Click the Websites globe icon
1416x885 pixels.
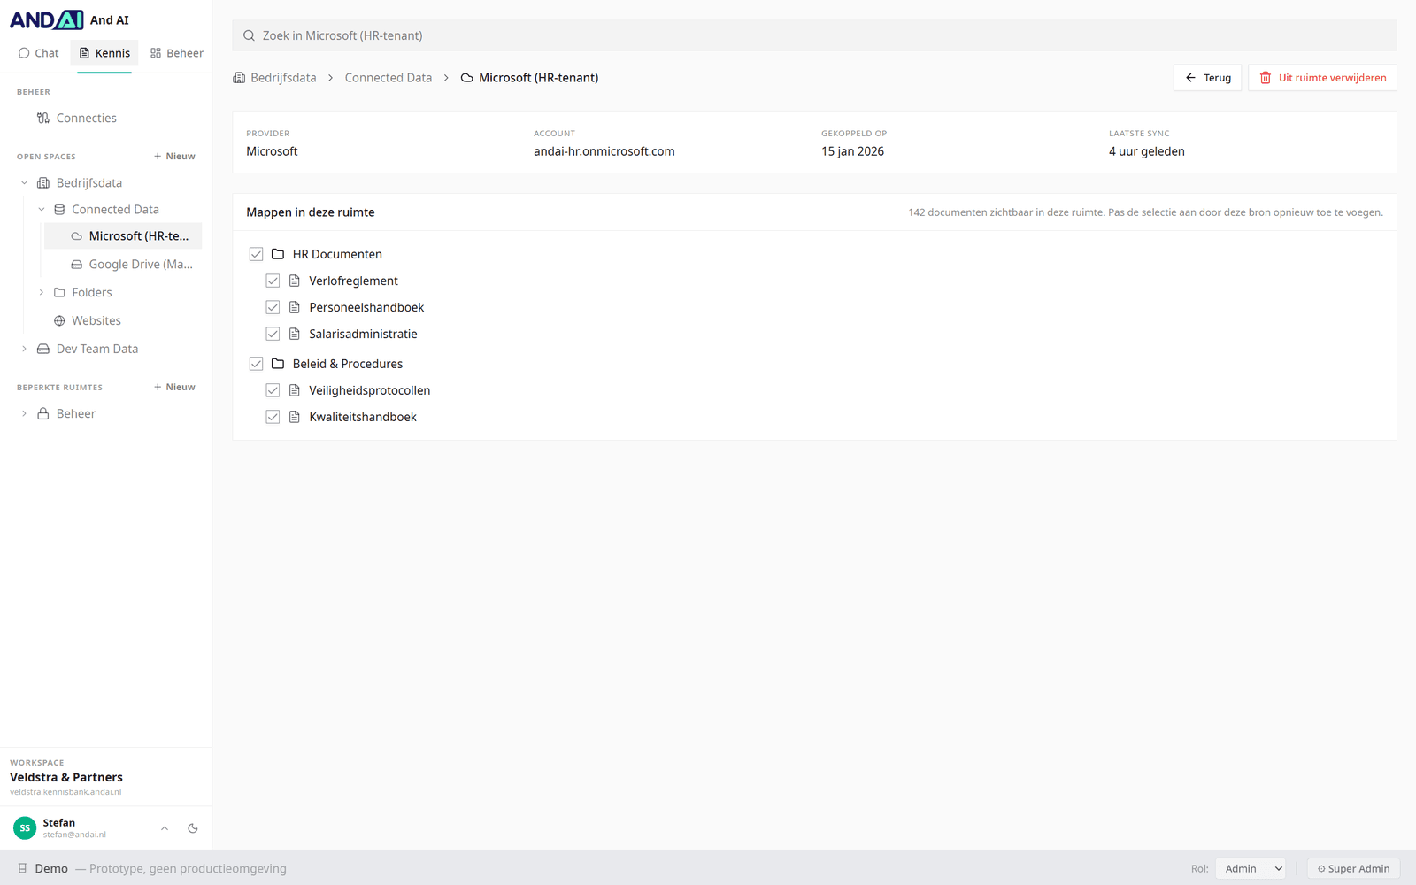(59, 321)
